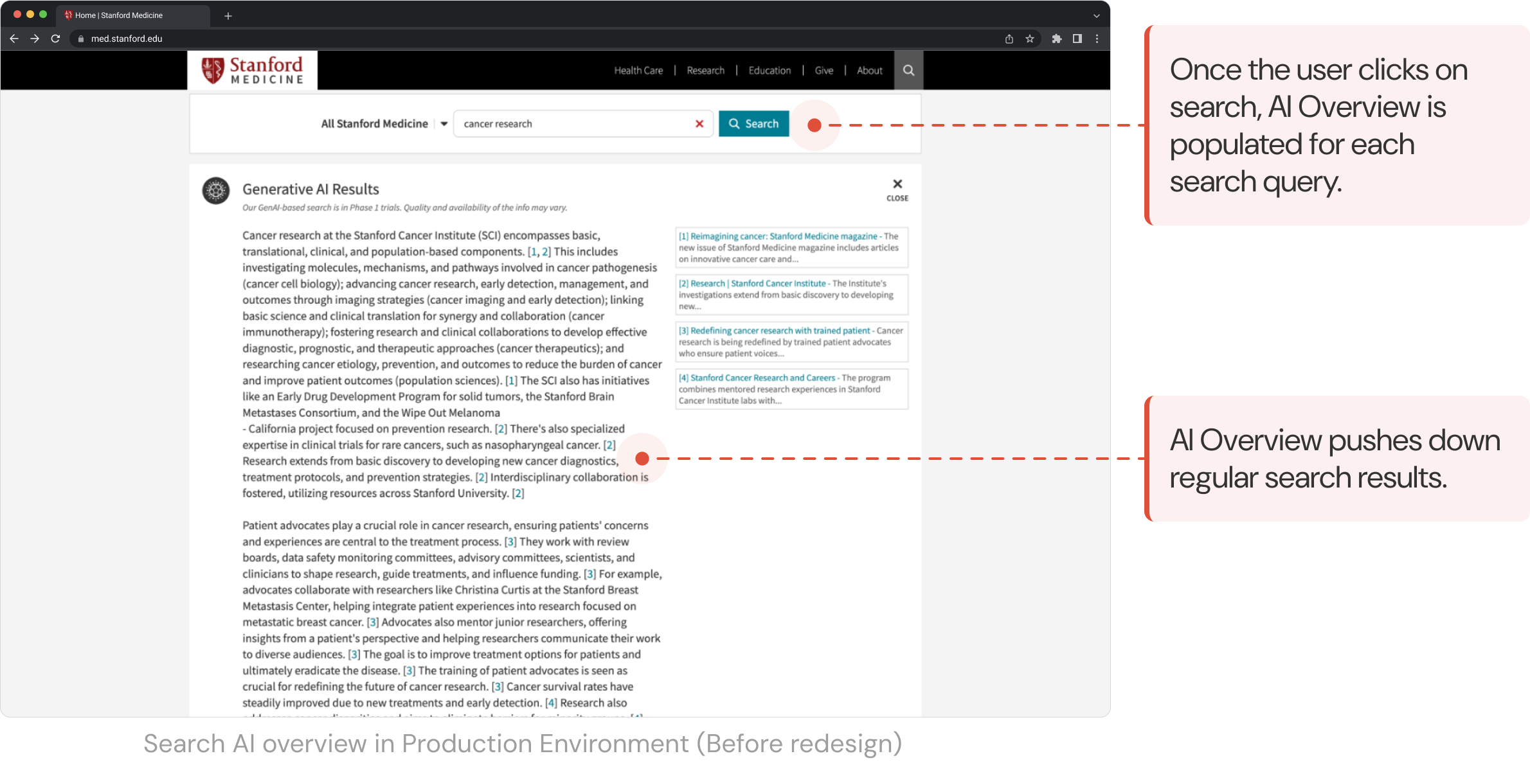Viewport: 1530px width, 765px height.
Task: Expand the All Stanford Medicine scope dropdown
Action: pyautogui.click(x=444, y=124)
